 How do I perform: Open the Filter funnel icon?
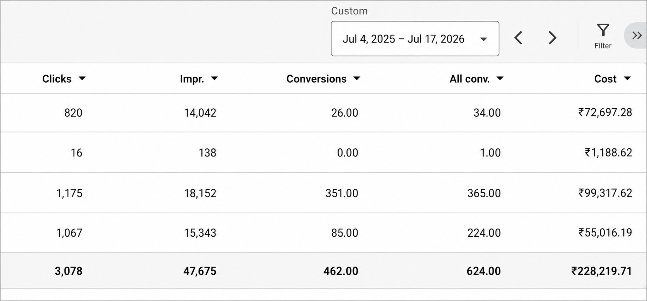pyautogui.click(x=603, y=30)
